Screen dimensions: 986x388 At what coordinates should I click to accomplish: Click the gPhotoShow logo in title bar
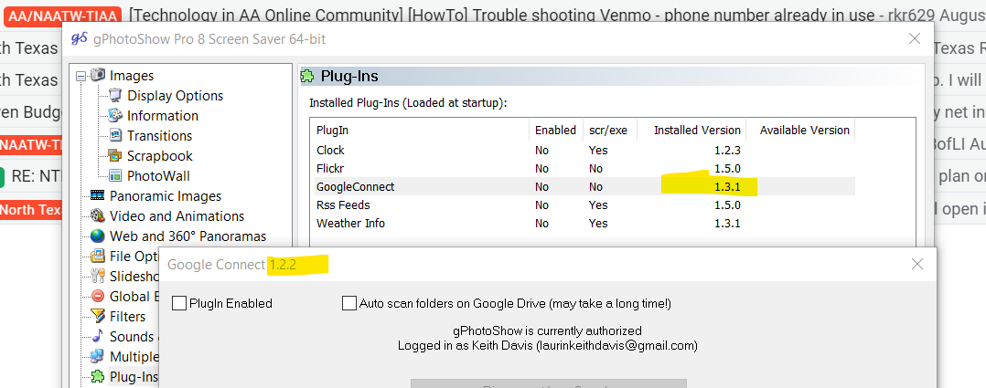(80, 39)
